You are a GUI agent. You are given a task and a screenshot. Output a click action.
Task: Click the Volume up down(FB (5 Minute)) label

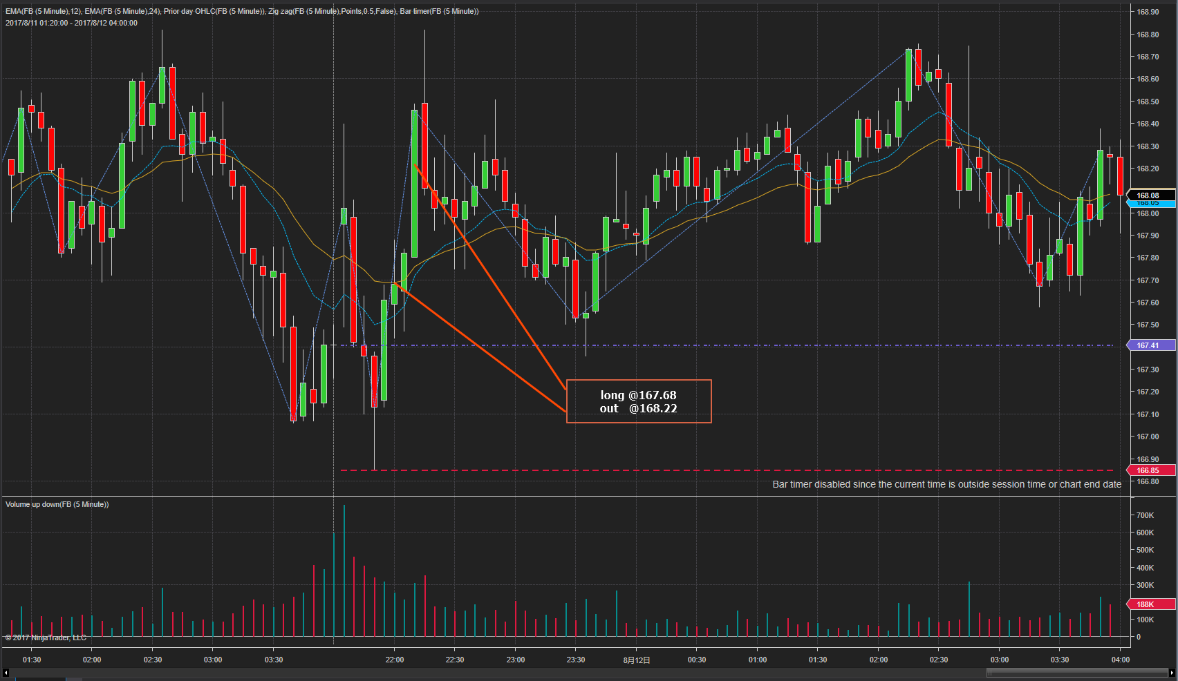57,504
